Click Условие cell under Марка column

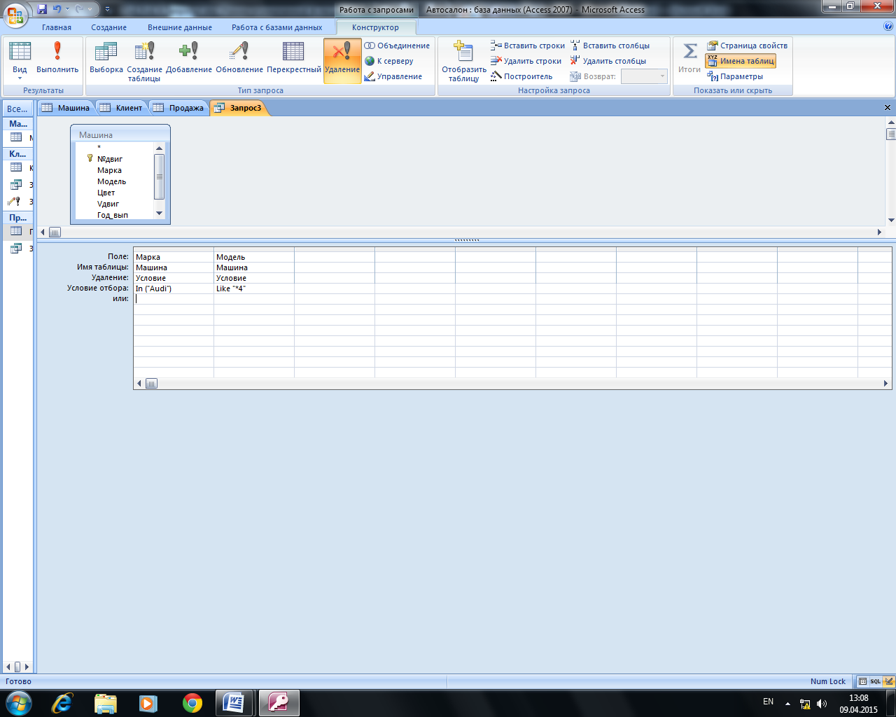click(x=174, y=278)
